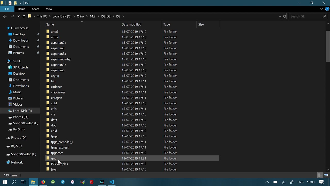Select the java folder icon
The width and height of the screenshot is (330, 186).
coord(48,169)
